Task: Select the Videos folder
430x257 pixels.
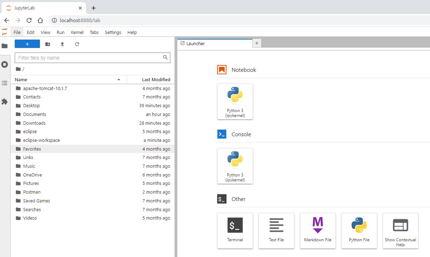Action: (93, 218)
